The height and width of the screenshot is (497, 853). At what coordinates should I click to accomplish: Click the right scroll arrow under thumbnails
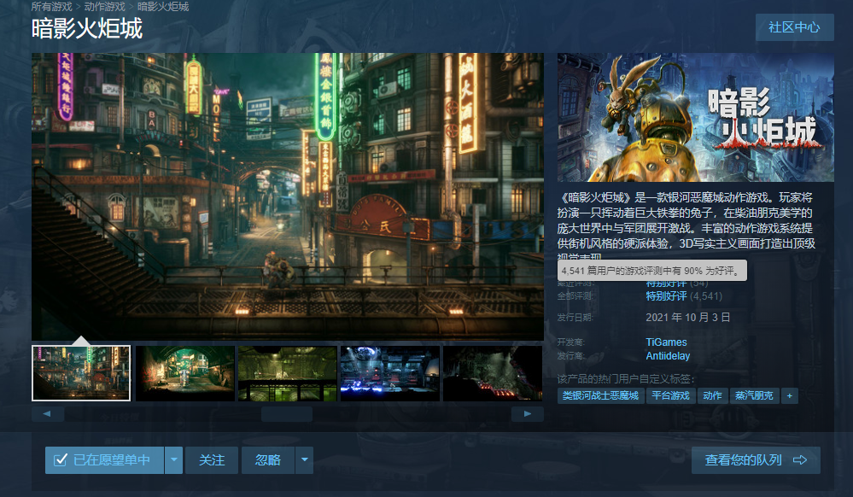point(528,414)
